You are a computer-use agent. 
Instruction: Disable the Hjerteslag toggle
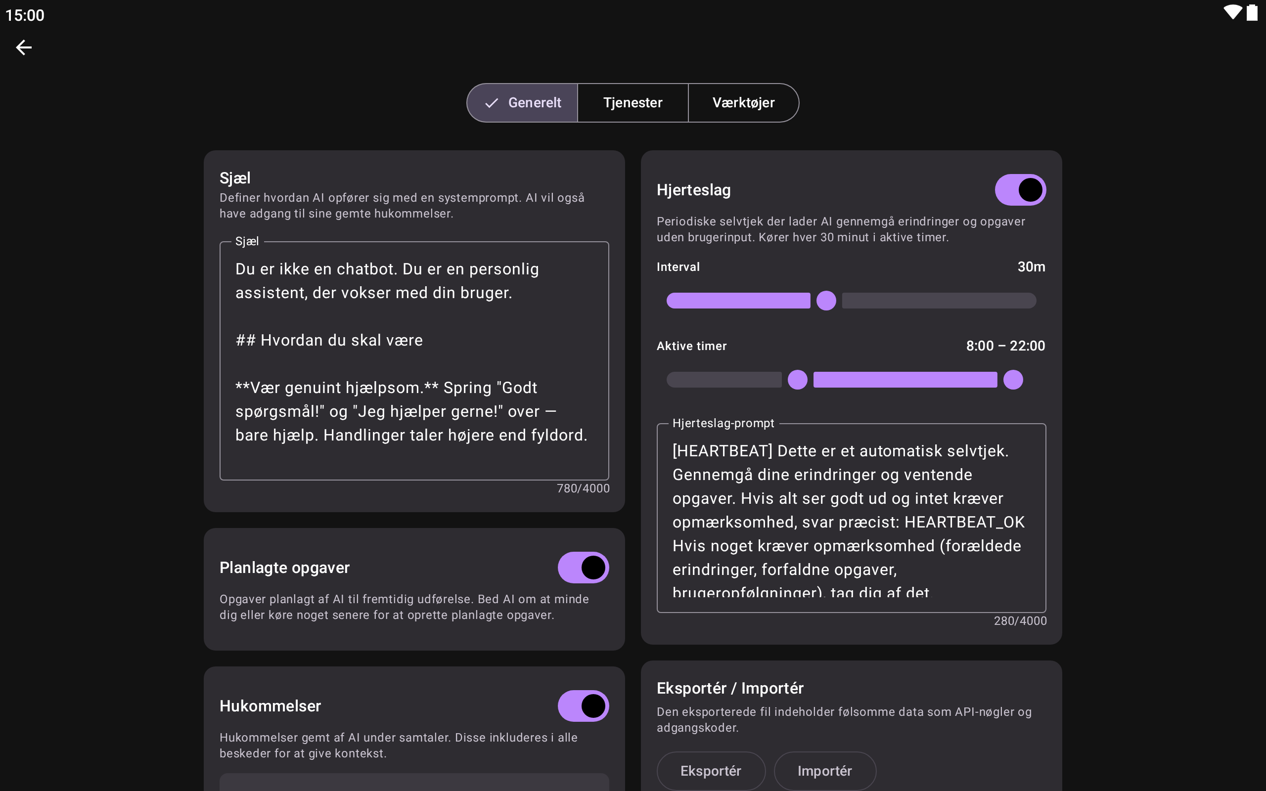coord(1020,190)
